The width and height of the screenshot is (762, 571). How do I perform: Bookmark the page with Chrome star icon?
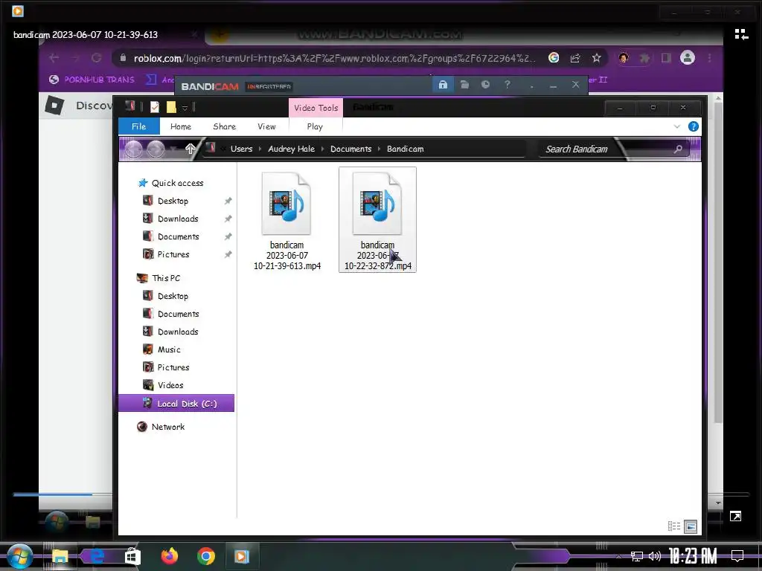(596, 58)
